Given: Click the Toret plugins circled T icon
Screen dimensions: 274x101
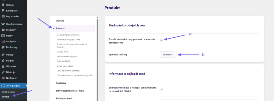Looking at the screenshot, I should pos(3,86).
